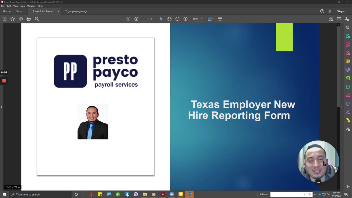Go to next page arrow
This screenshot has height=198, width=352.
pos(136,19)
